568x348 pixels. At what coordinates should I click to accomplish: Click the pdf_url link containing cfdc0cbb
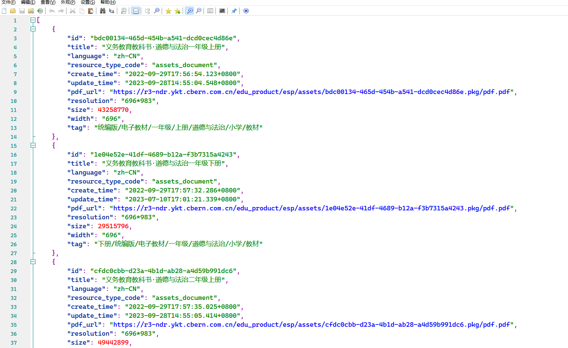(x=311, y=325)
